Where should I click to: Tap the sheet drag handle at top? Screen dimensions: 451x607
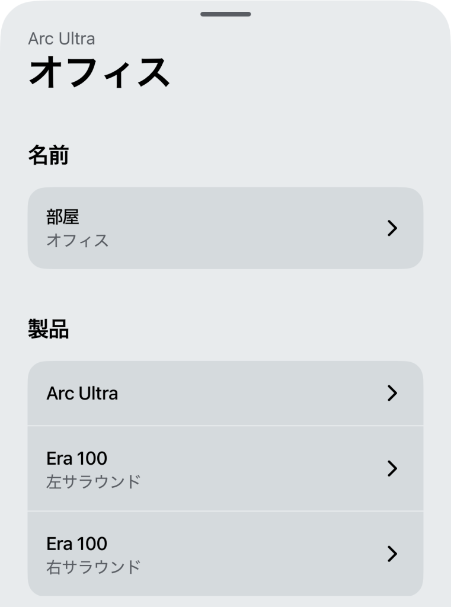(x=225, y=14)
